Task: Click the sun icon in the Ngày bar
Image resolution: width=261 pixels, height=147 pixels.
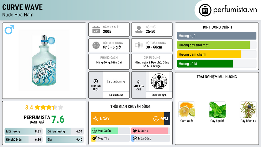Action: (x=96, y=119)
